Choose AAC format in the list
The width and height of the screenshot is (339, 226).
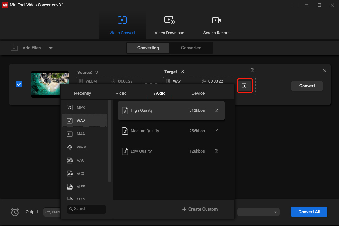pyautogui.click(x=84, y=160)
